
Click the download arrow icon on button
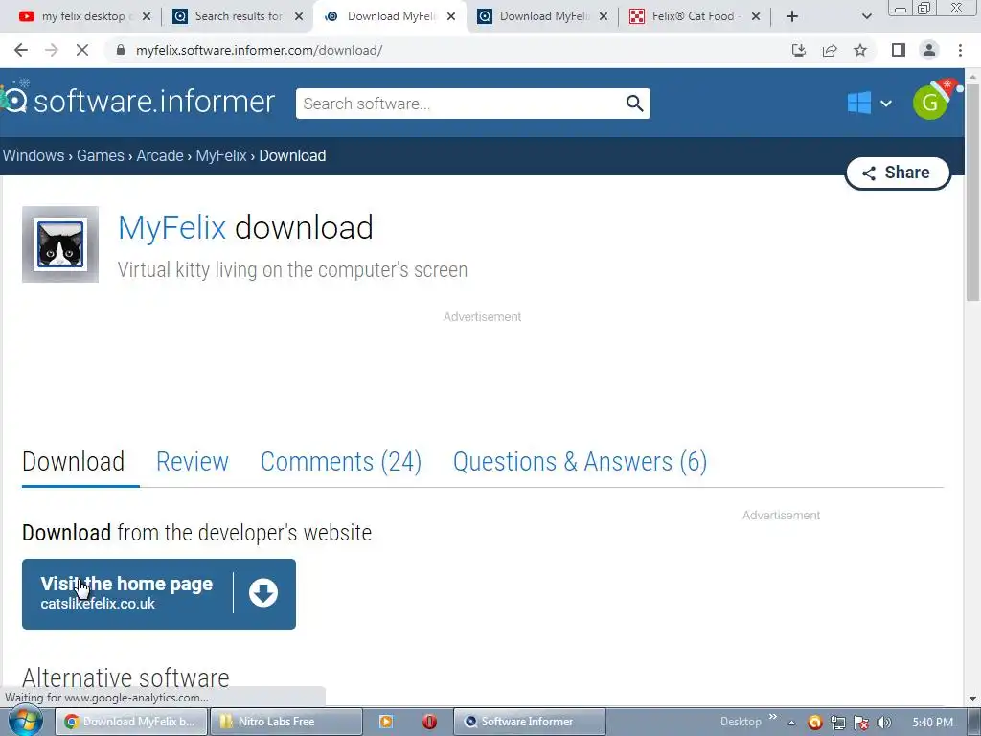[263, 592]
